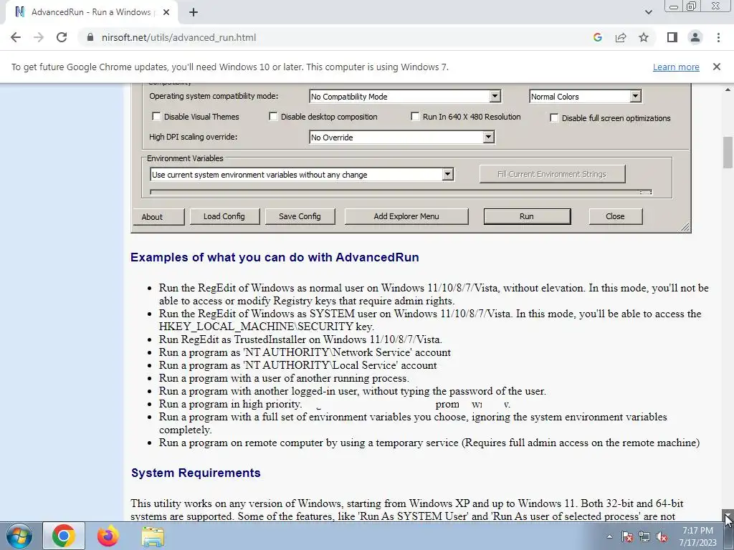Dismiss the Chrome update notification bar

click(x=716, y=67)
